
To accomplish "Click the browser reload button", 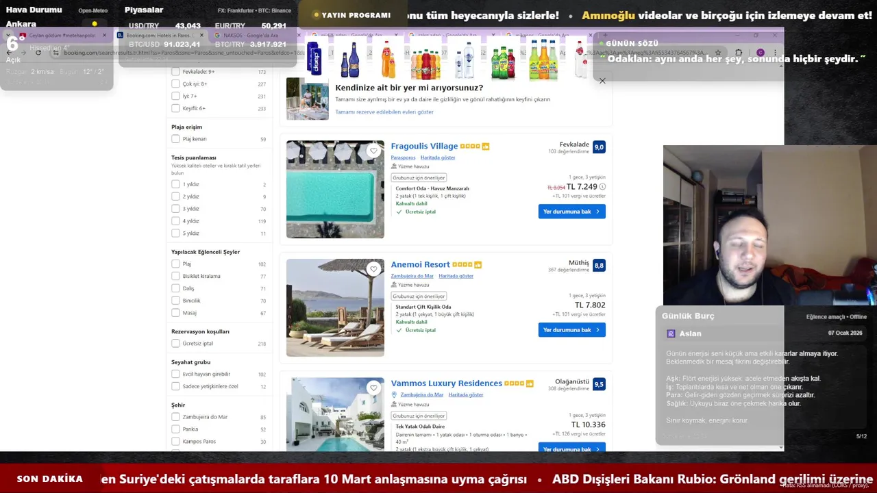I will (x=38, y=53).
